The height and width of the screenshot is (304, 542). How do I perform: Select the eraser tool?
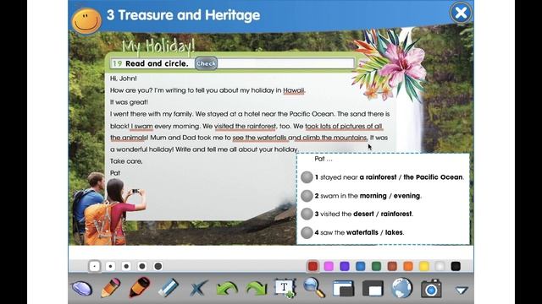pos(168,287)
